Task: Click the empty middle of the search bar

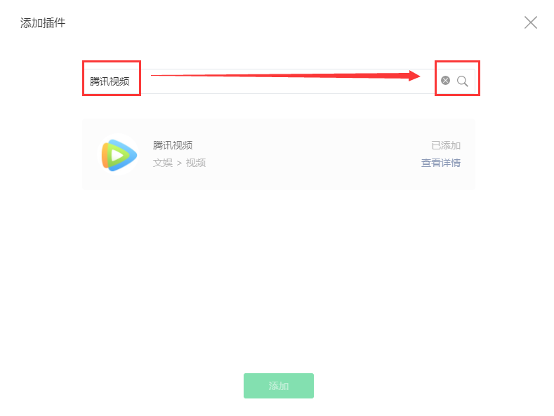Action: tap(283, 86)
